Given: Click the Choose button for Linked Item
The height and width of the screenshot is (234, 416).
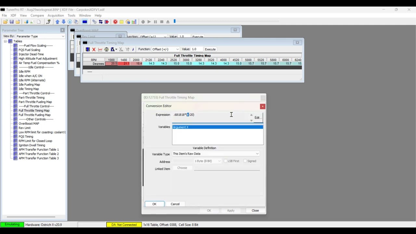Looking at the screenshot, I should 182,168.
